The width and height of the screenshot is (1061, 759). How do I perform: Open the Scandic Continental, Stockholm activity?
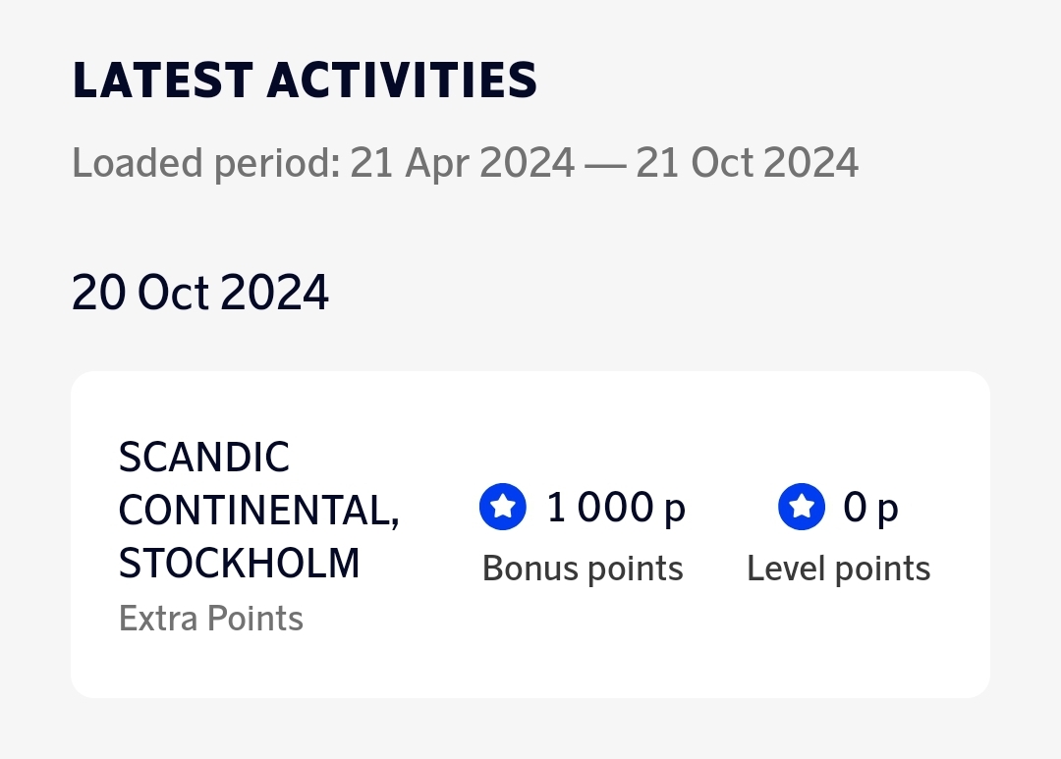point(258,511)
